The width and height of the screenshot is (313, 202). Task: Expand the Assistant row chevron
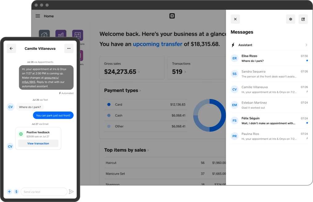pos(307,45)
